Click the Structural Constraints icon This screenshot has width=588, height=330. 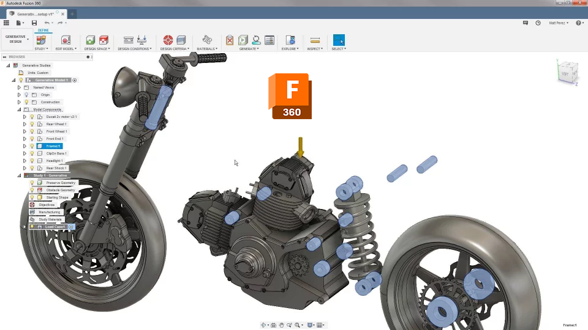coord(129,40)
